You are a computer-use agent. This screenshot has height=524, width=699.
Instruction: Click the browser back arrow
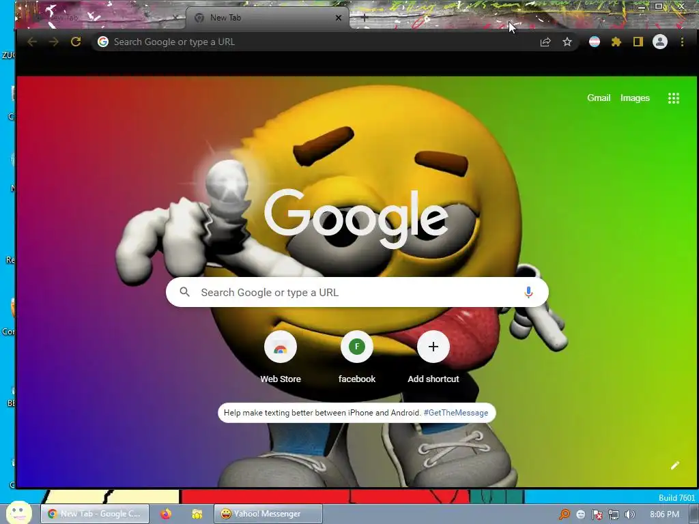32,42
